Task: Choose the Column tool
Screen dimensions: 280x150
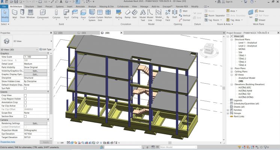Action: (56, 15)
